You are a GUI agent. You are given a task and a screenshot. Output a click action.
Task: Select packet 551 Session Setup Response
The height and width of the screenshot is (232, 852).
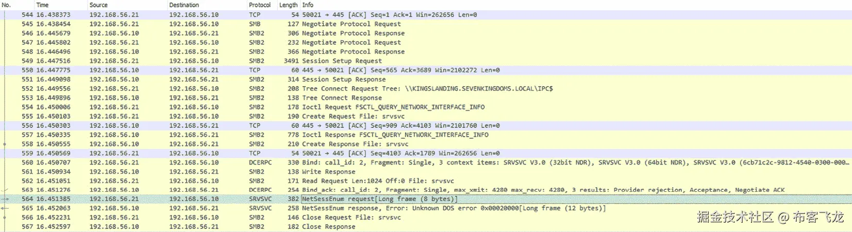coord(426,79)
